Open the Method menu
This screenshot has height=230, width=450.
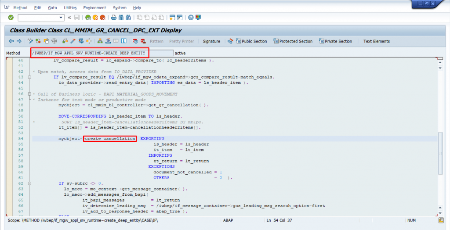tap(20, 8)
